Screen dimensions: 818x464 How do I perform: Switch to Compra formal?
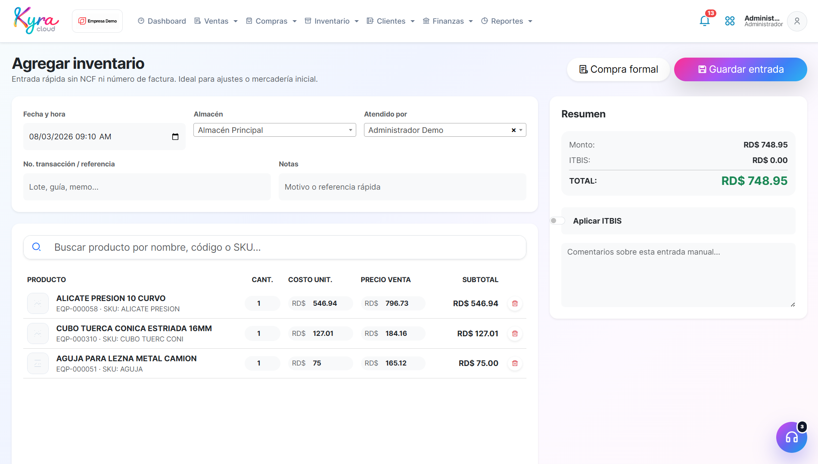pos(618,69)
